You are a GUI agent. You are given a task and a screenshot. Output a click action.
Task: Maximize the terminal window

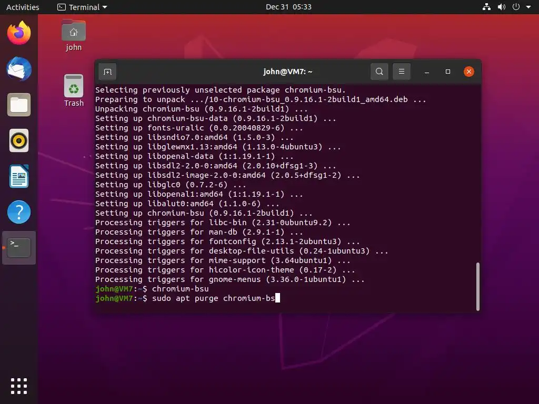[x=447, y=72]
